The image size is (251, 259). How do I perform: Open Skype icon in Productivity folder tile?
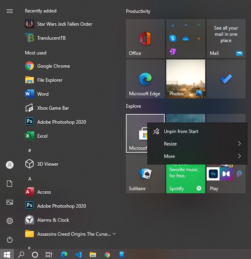click(x=173, y=38)
